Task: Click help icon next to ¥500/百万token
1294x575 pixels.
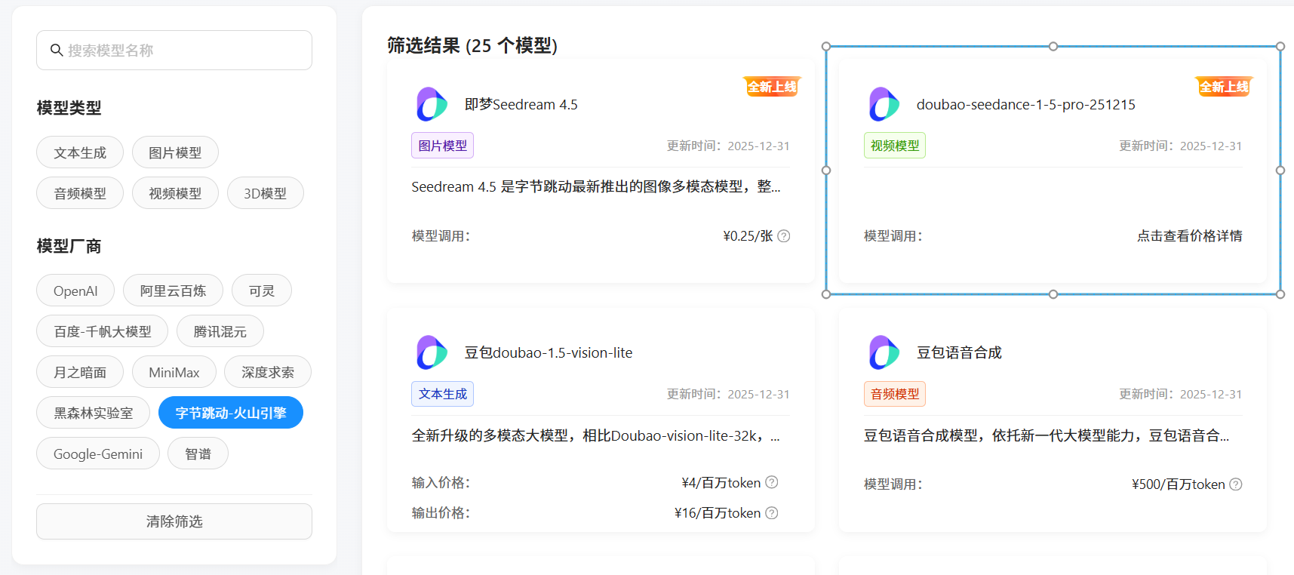Action: coord(1236,484)
